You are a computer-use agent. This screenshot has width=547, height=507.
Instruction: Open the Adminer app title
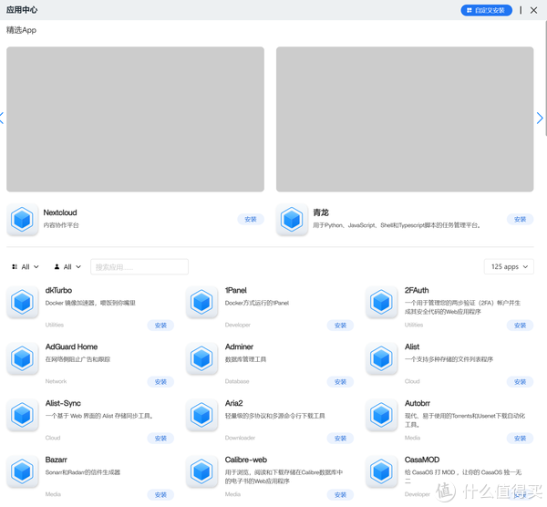coord(239,347)
